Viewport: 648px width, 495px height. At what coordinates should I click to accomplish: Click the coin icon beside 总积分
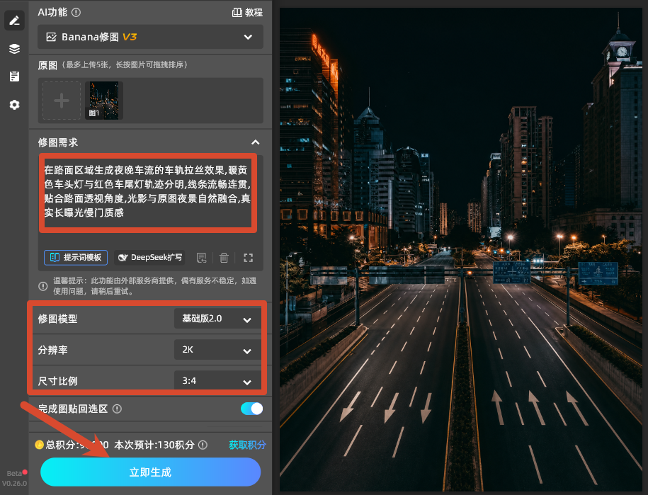coord(39,445)
